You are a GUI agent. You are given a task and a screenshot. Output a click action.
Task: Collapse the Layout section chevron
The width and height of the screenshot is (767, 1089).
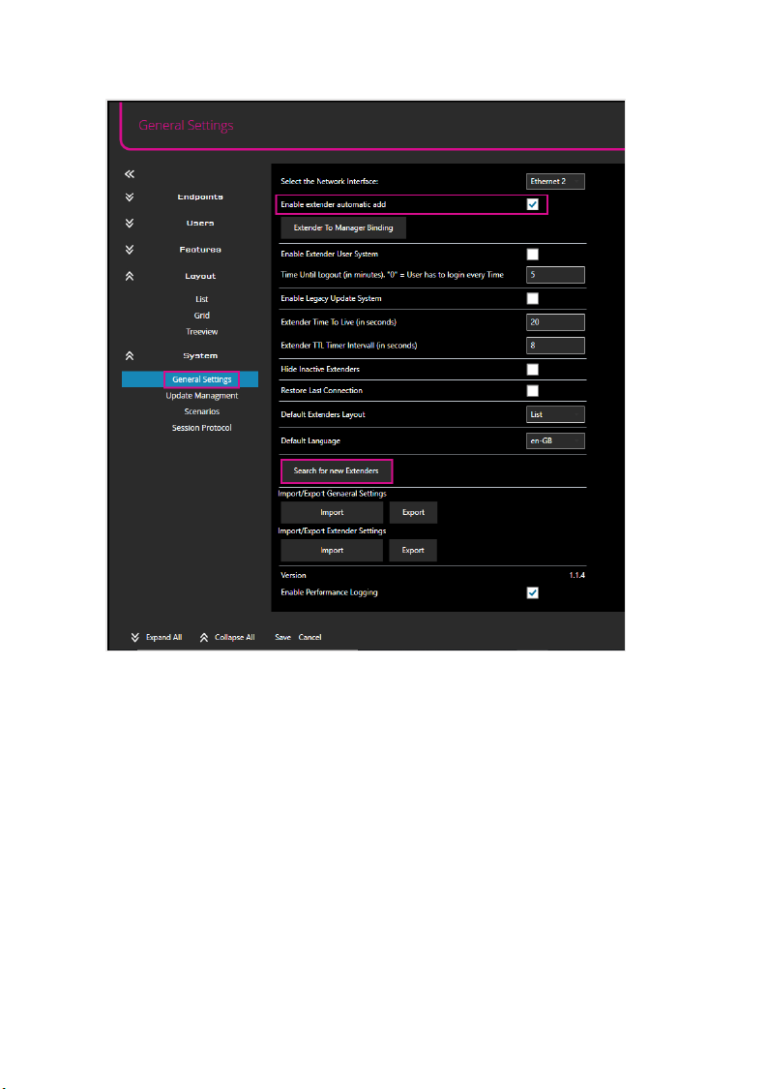[x=129, y=277]
